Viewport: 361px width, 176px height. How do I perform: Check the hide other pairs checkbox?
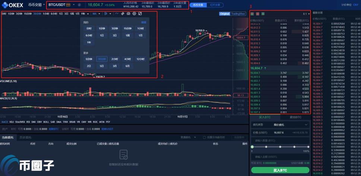204,138
